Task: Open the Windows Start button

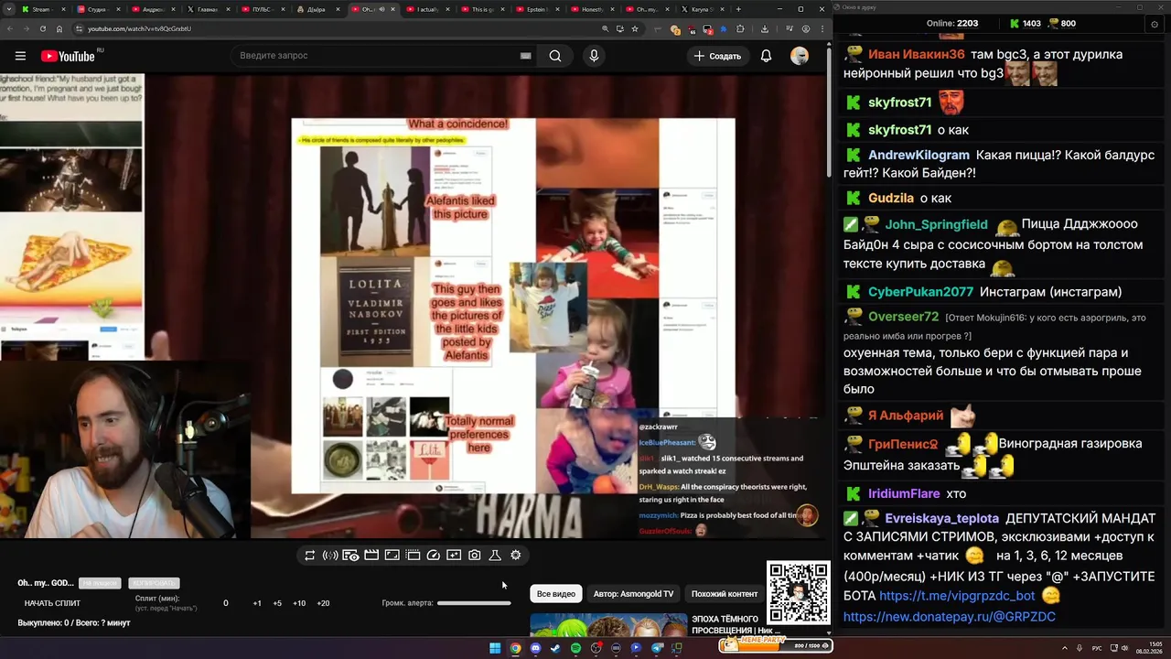Action: [495, 648]
